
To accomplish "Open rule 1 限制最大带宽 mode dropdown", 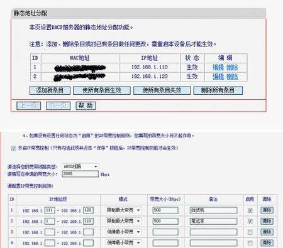I will 123,210.
